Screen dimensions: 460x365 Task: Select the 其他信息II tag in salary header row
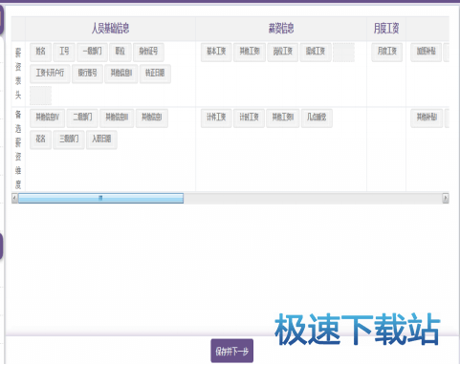pos(121,74)
